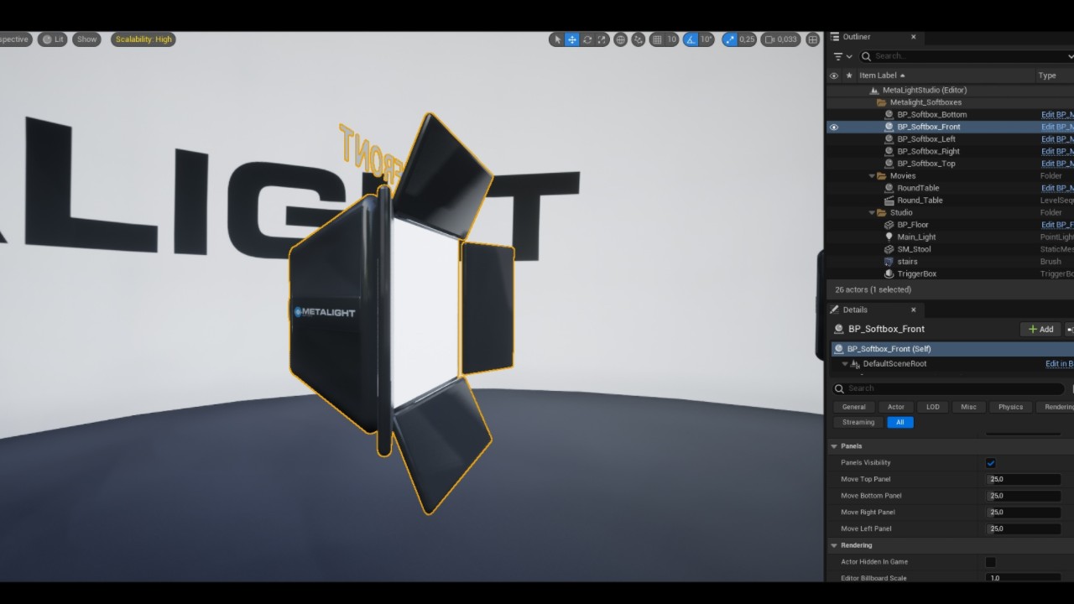Screen dimensions: 1074x604
Task: Click the Main_Light lightbulb icon
Action: coord(889,237)
